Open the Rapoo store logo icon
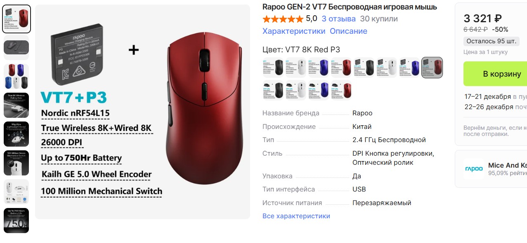Viewport: 527px width, 243px height. pos(473,169)
